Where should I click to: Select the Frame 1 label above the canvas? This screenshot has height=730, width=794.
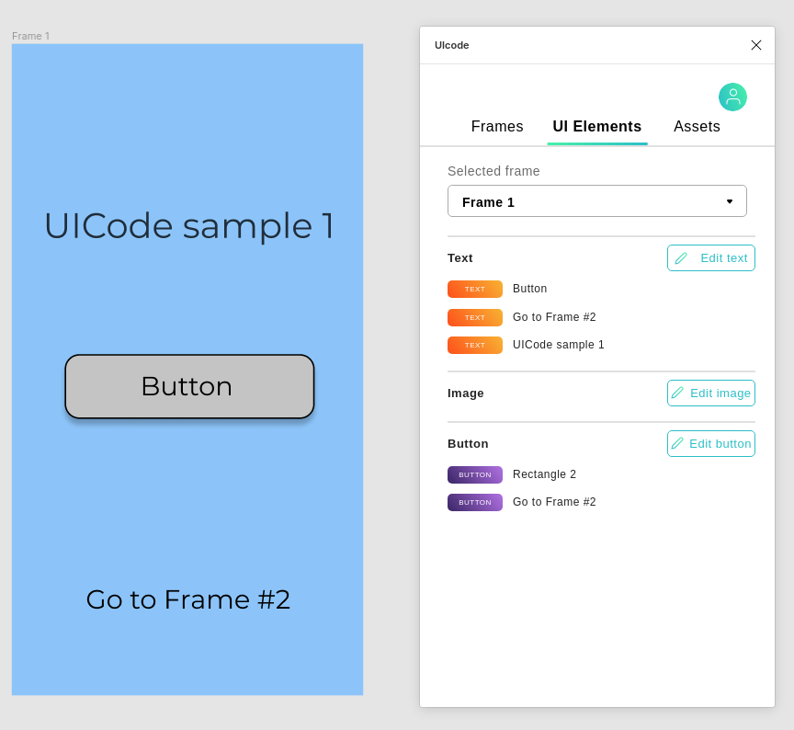[30, 36]
